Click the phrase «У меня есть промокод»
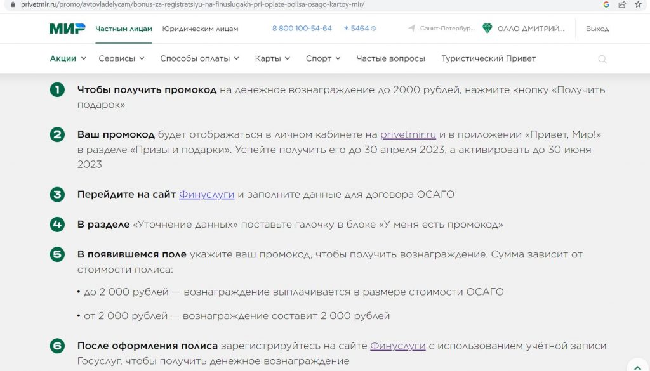Screen dimensions: 650x371 [x=441, y=225]
